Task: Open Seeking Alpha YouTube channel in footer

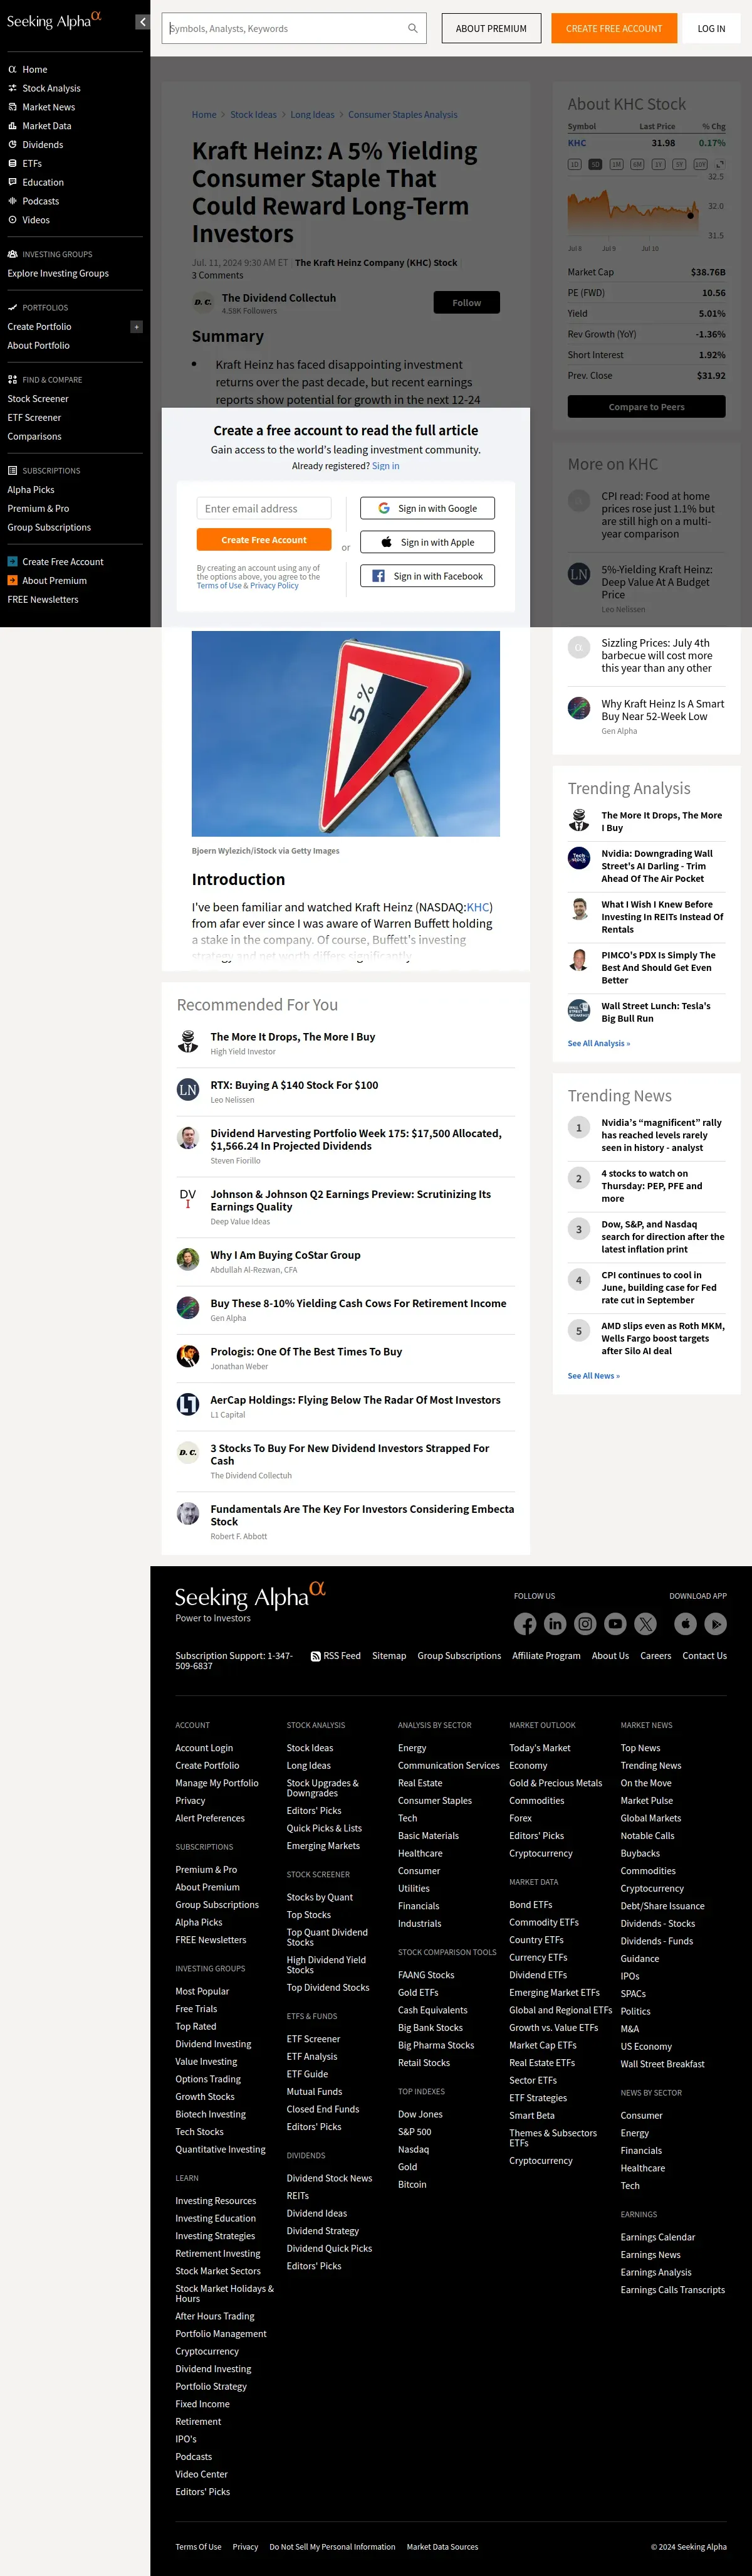Action: 615,1624
